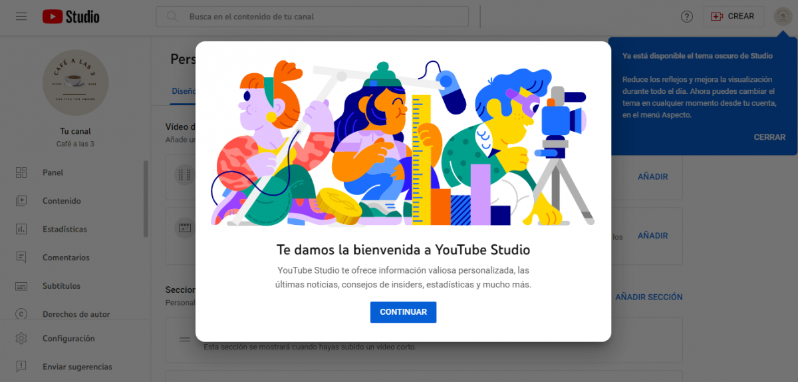This screenshot has height=382, width=798.
Task: Click the sidebar vertical scrollbar
Action: pyautogui.click(x=146, y=198)
